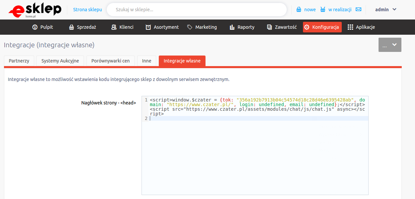This screenshot has height=199, width=415.
Task: Open the w realizacji orders link
Action: tap(340, 10)
